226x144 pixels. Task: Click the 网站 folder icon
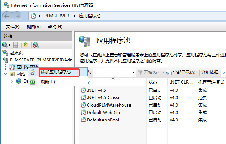click(x=12, y=74)
